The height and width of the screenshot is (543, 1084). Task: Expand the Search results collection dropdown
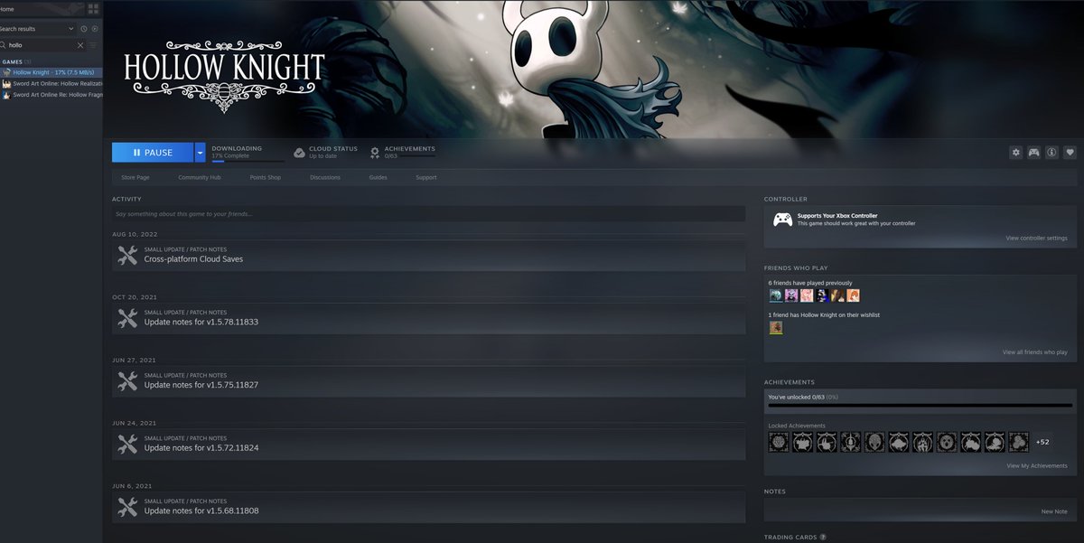(38, 29)
